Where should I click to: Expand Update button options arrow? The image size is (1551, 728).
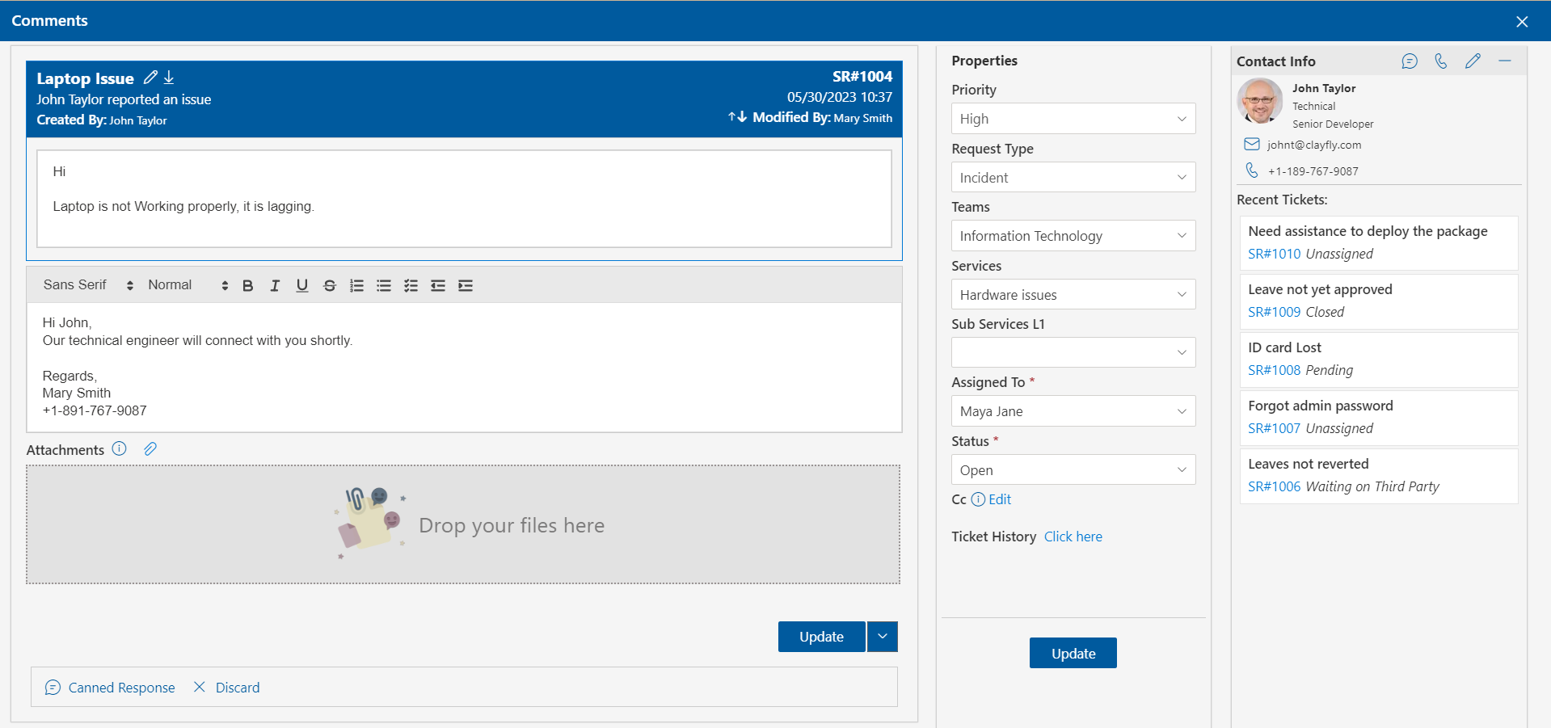(x=883, y=637)
